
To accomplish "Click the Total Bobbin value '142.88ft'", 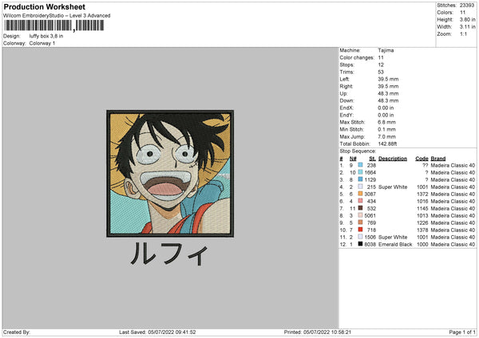I will coord(387,143).
